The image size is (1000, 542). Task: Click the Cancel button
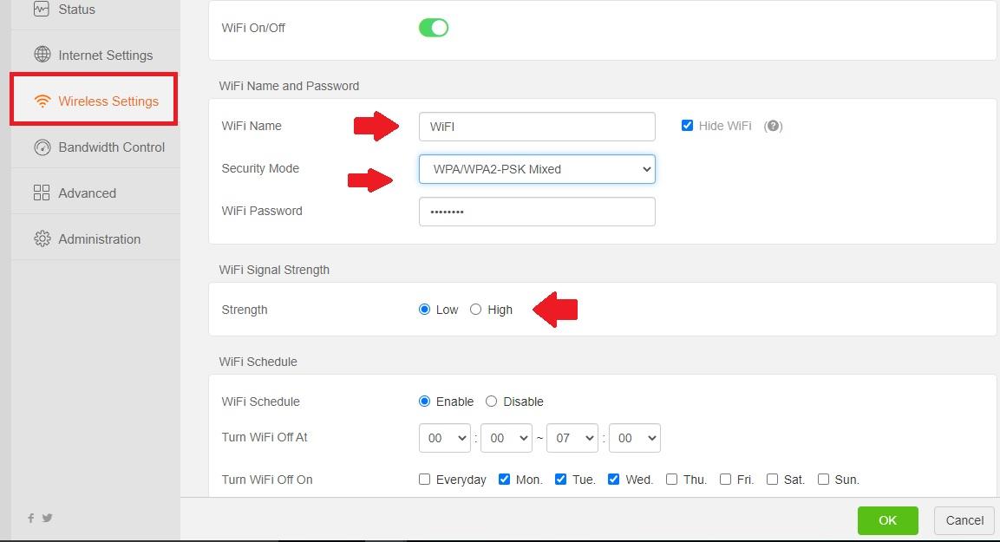pyautogui.click(x=964, y=520)
